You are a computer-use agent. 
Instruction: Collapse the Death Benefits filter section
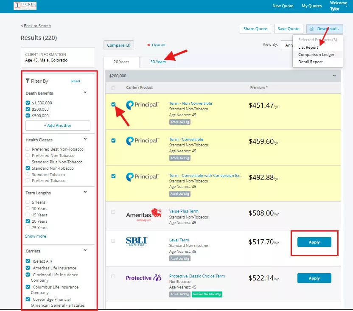tap(85, 92)
